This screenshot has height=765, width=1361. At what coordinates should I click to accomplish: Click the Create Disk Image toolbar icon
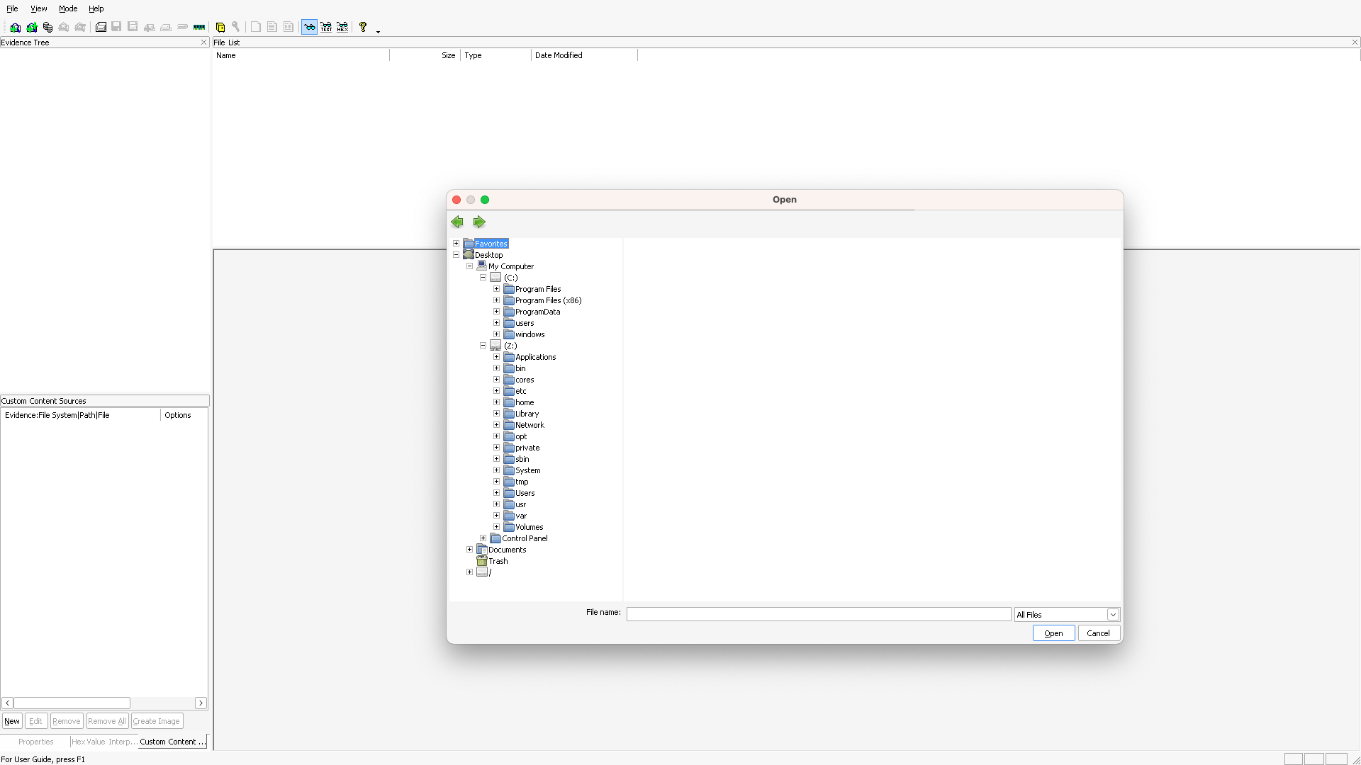[x=101, y=27]
